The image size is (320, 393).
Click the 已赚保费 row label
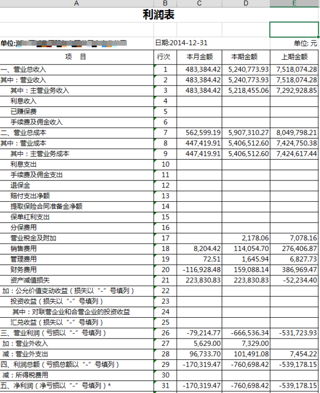(x=23, y=112)
